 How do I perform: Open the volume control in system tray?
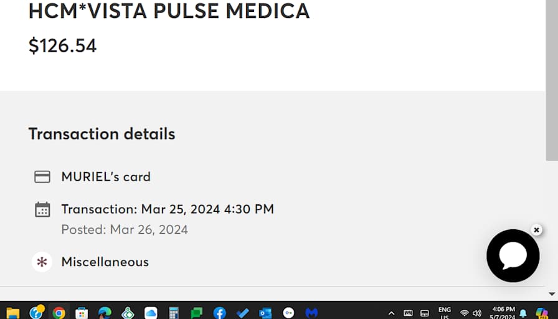[x=477, y=313]
